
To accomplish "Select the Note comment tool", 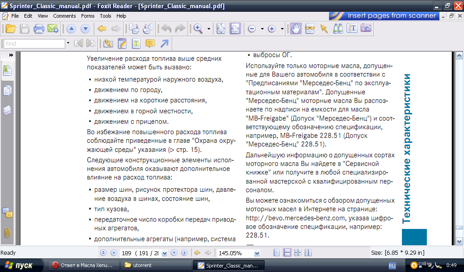I will coord(150,44).
